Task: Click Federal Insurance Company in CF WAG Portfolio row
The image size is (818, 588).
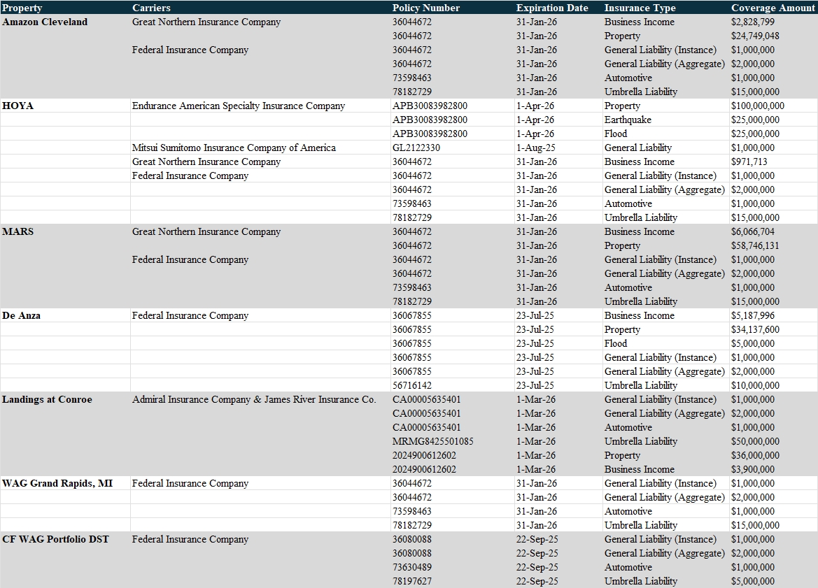Action: pyautogui.click(x=190, y=539)
